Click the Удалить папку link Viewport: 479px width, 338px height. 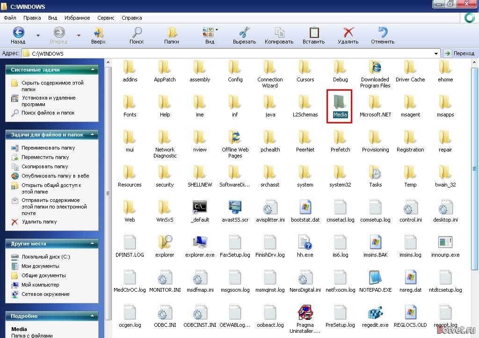point(39,222)
